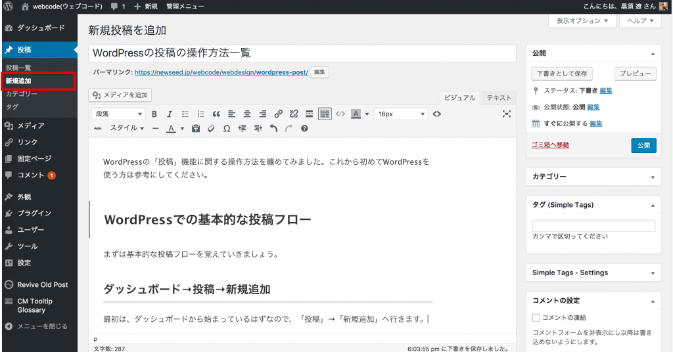This screenshot has height=352, width=673.
Task: Insert or edit a link
Action: click(x=279, y=114)
